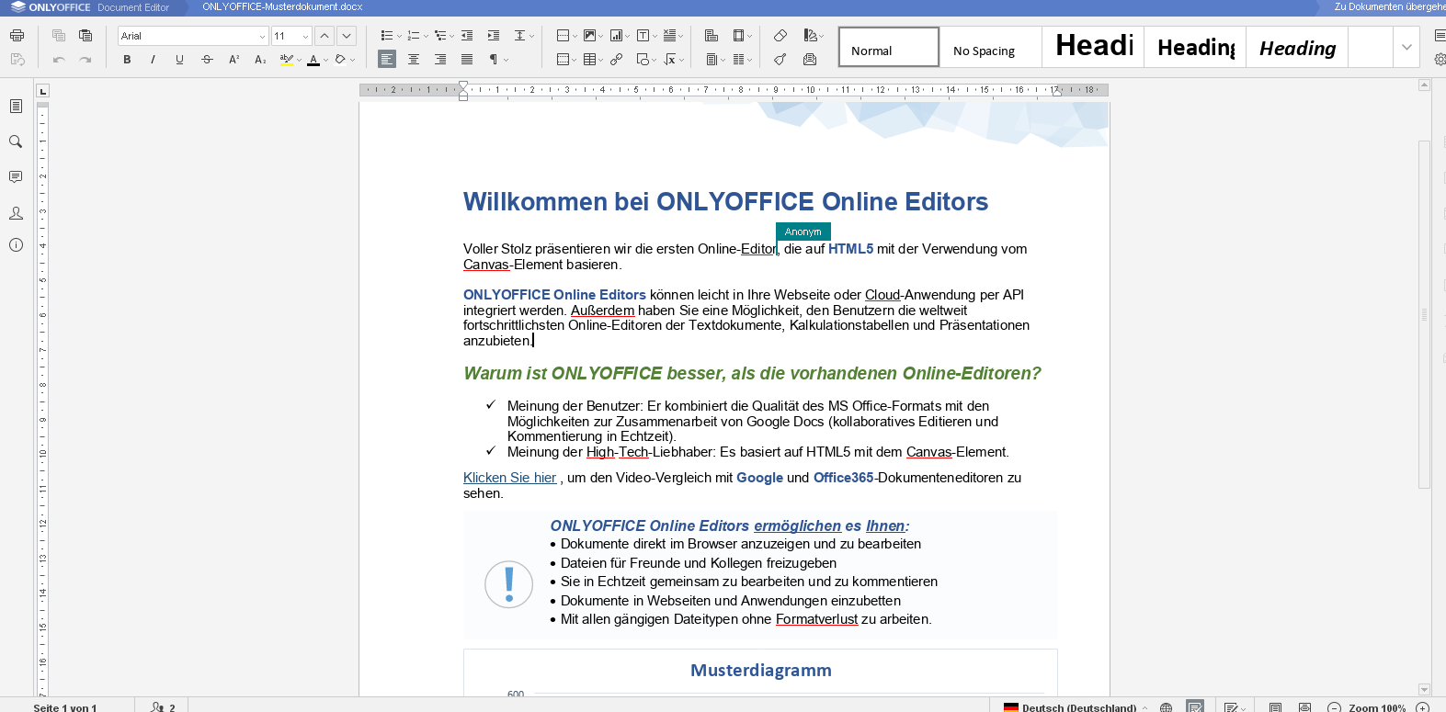This screenshot has width=1446, height=712.
Task: Open the Deutsch (Deutschland) language selector
Action: coord(1076,706)
